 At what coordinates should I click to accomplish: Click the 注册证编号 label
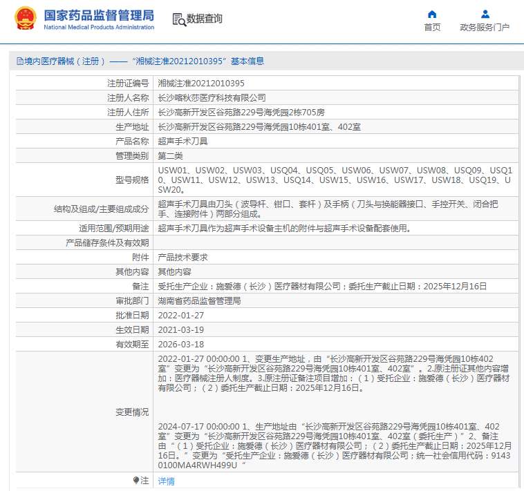click(128, 83)
